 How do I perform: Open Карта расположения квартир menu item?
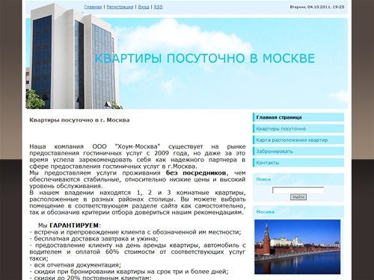pos(298,140)
